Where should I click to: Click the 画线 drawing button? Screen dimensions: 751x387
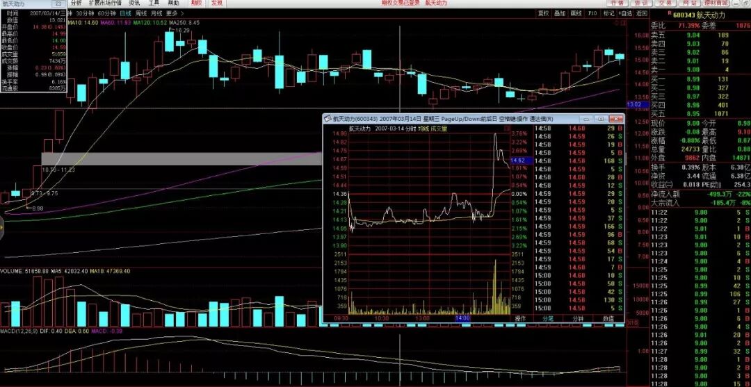576,13
